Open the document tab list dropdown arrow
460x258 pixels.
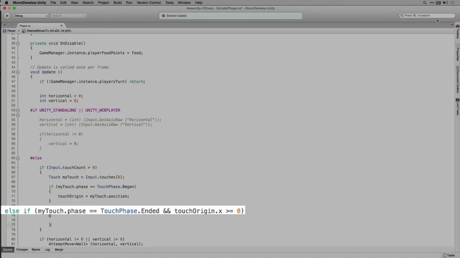452,25
